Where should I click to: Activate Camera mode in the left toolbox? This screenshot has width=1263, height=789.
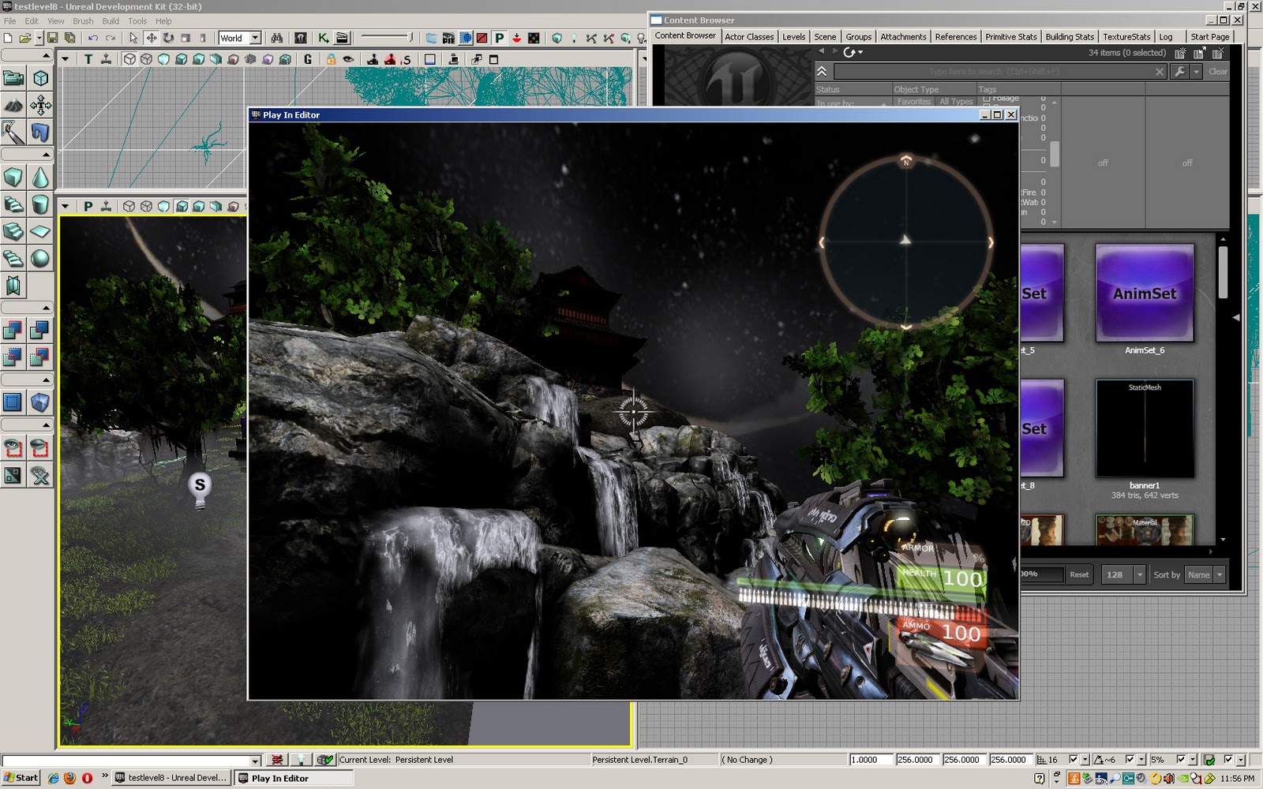click(x=13, y=77)
